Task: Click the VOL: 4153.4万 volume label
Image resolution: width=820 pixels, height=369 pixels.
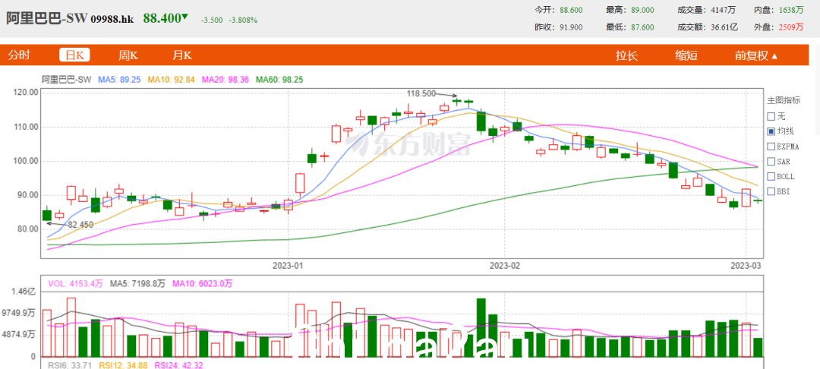Action: tap(76, 284)
